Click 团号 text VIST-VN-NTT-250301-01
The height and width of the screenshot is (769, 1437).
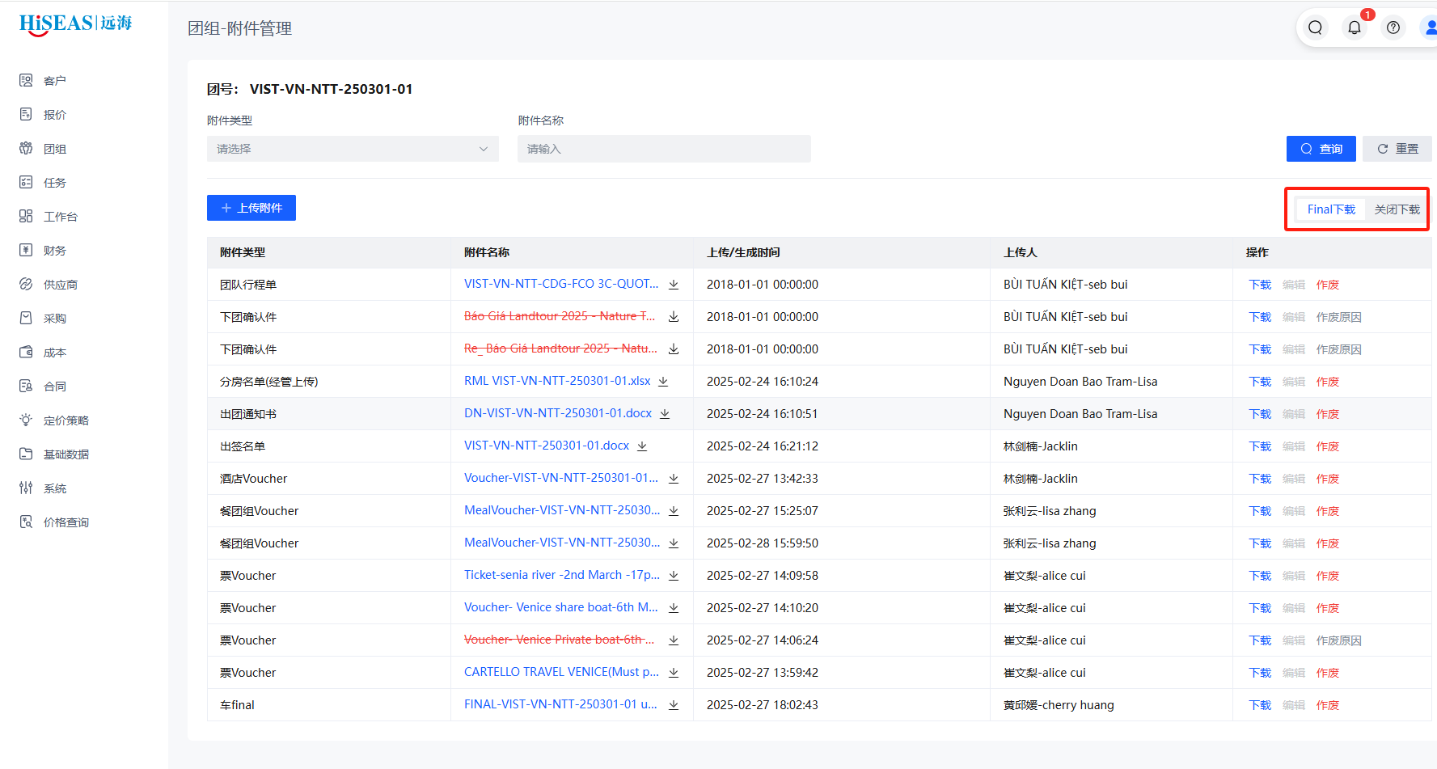pos(331,89)
